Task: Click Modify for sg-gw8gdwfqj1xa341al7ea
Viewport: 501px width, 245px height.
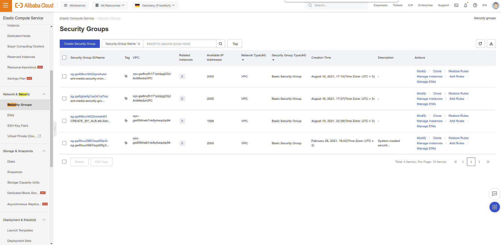Action: click(x=421, y=93)
